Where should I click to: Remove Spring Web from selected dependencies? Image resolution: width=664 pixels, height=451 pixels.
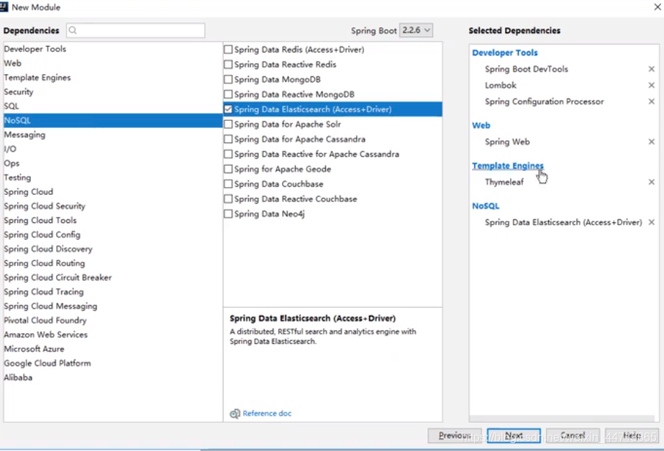[651, 142]
